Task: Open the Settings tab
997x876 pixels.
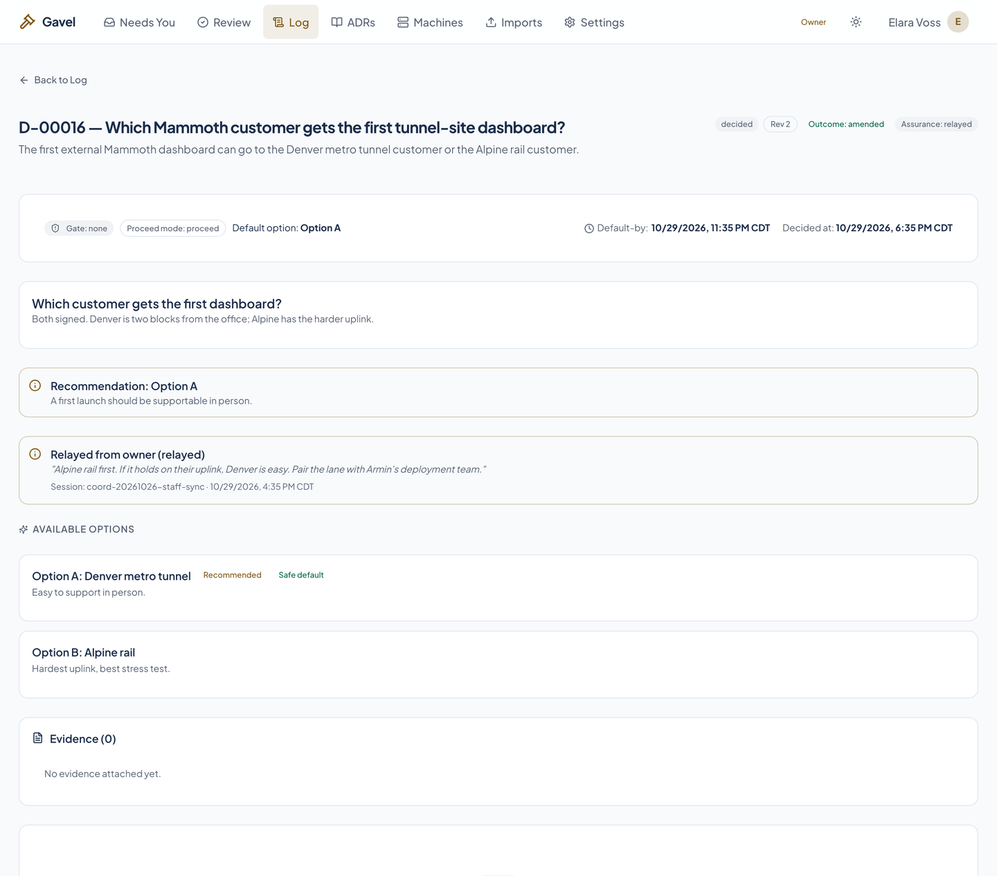Action: 594,22
